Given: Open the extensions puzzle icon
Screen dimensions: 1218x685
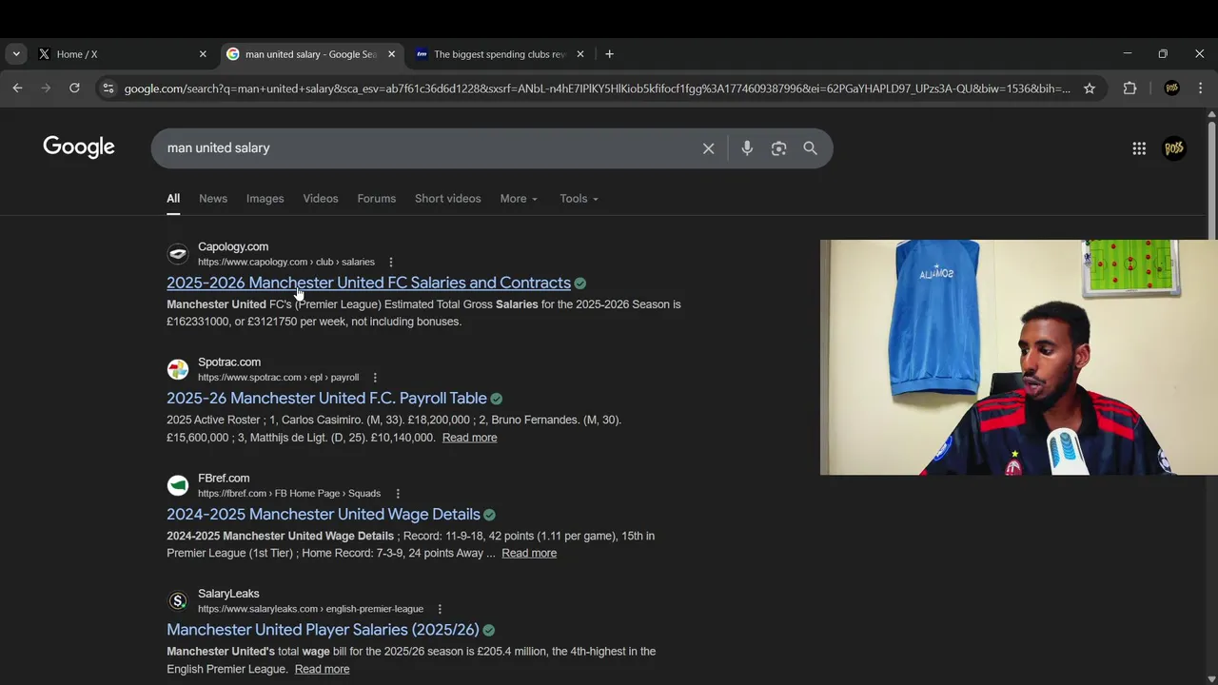Looking at the screenshot, I should (x=1130, y=88).
